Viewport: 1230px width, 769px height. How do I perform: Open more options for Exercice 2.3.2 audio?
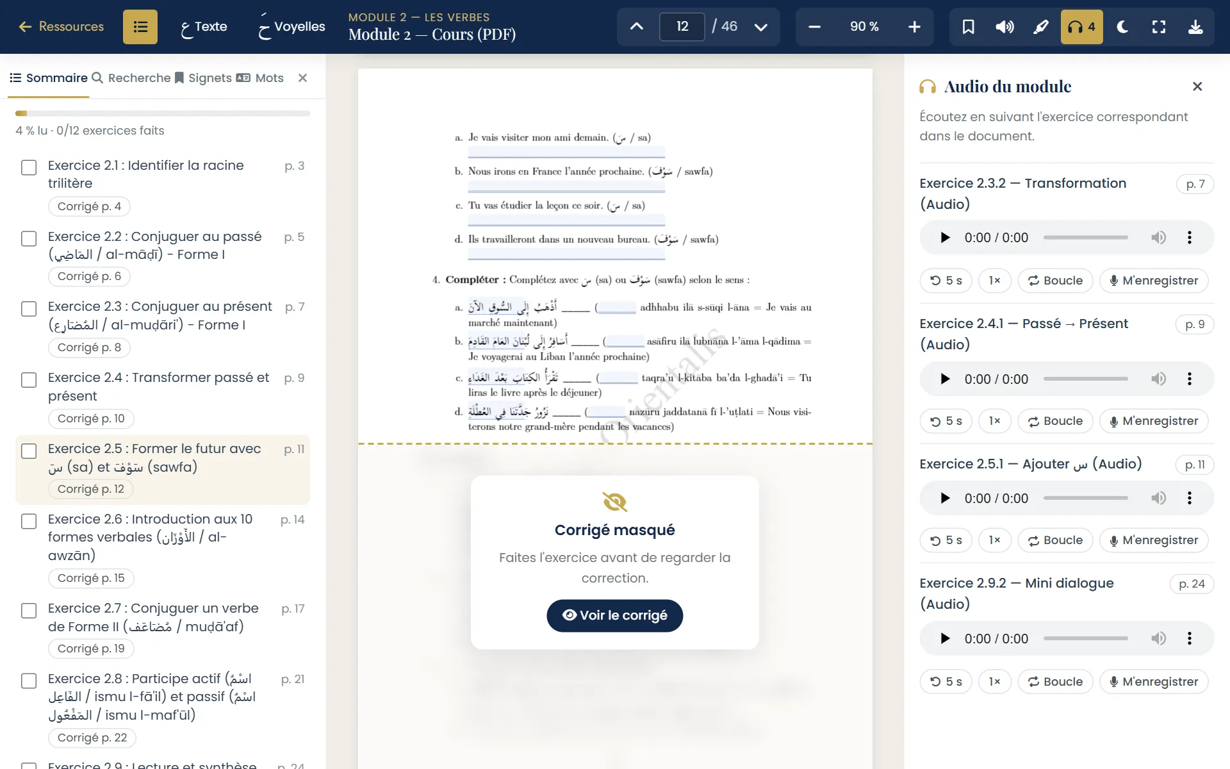[x=1190, y=238]
